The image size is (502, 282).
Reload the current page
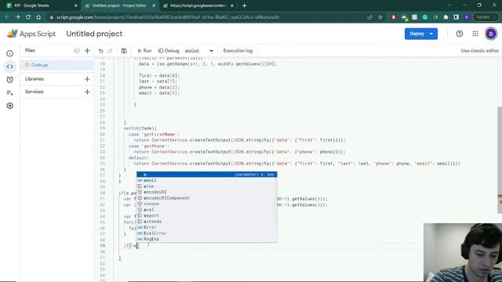[28, 17]
